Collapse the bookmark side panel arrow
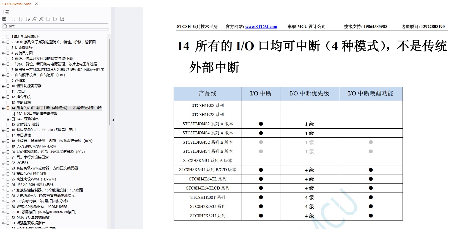The image size is (454, 229). click(113, 120)
